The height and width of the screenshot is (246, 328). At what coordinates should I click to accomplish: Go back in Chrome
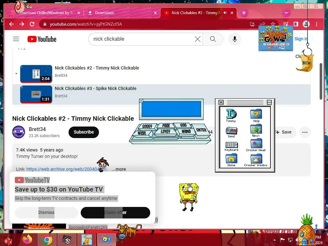12,24
